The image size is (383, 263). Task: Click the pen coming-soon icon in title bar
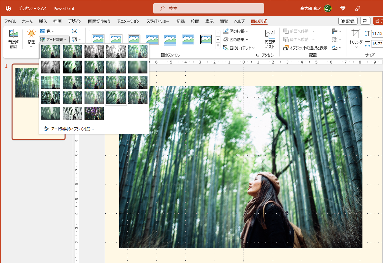(358, 8)
